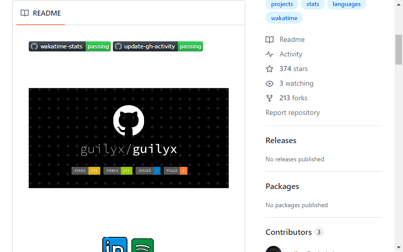Open the 3 watching link
Screen dimensions: 403x252
click(296, 84)
